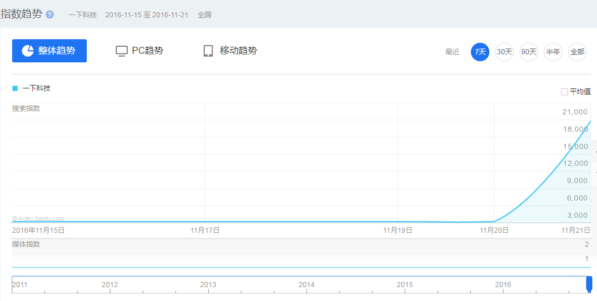This screenshot has height=301, width=597.
Task: Click the blue legend square for 一下科技
Action: [15, 88]
